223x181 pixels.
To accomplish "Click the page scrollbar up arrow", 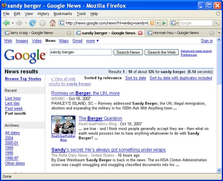I will click(219, 40).
